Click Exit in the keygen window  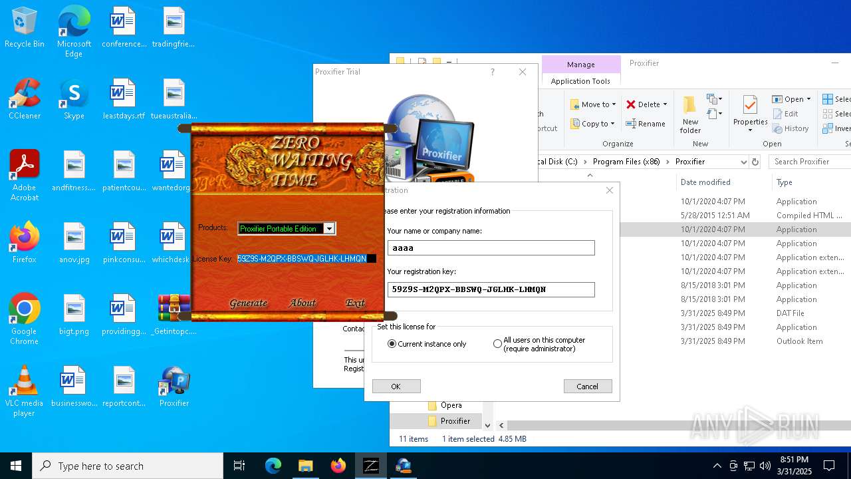[355, 303]
